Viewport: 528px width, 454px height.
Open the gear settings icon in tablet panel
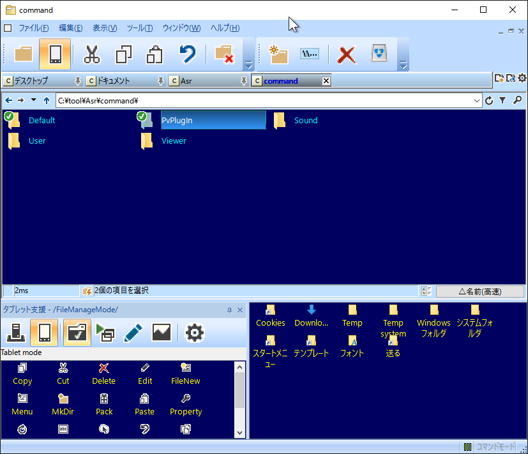194,333
